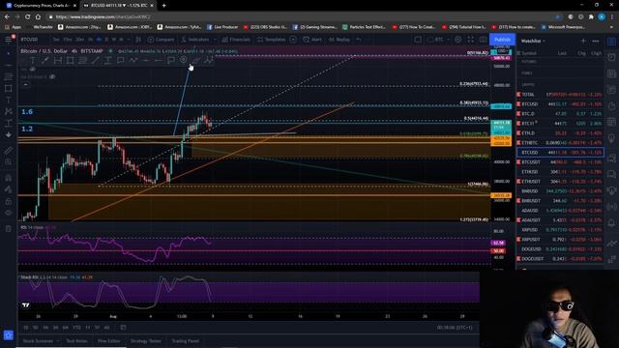Select the flag mark tool in floating toolbar
619x348 pixels.
tap(171, 60)
